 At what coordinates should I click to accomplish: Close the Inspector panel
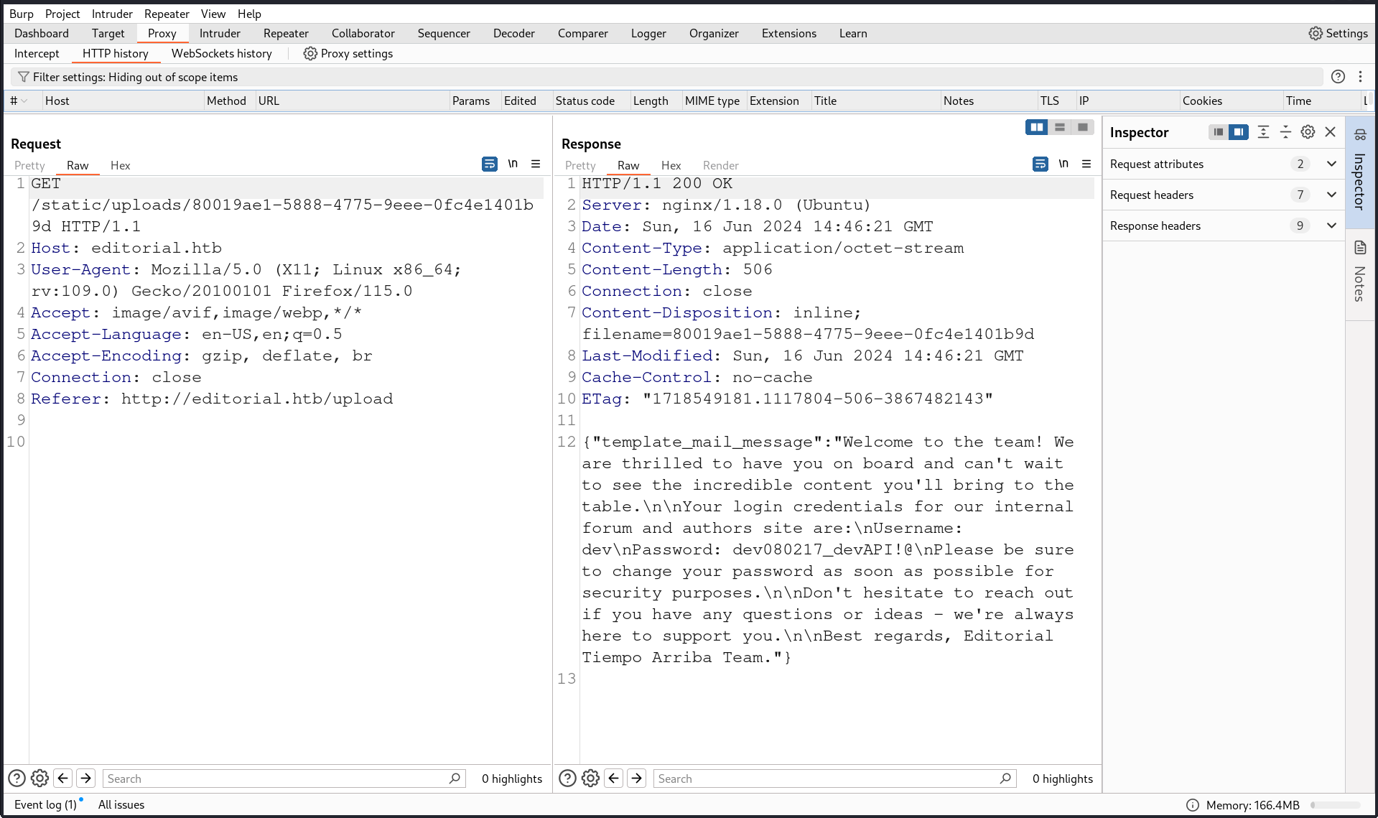click(1330, 132)
